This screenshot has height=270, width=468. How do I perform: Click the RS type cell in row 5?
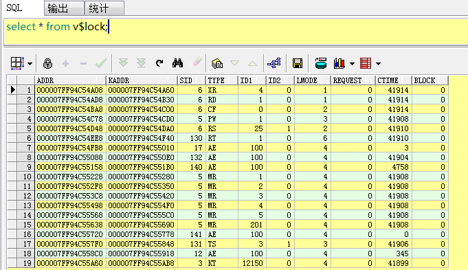(222, 128)
